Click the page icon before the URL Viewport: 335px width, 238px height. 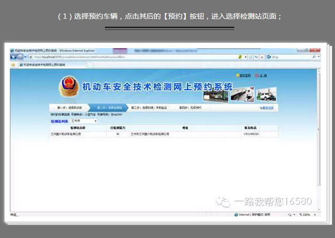31,57
